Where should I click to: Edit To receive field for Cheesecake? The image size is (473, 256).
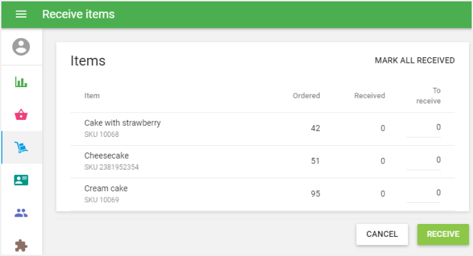coord(423,160)
